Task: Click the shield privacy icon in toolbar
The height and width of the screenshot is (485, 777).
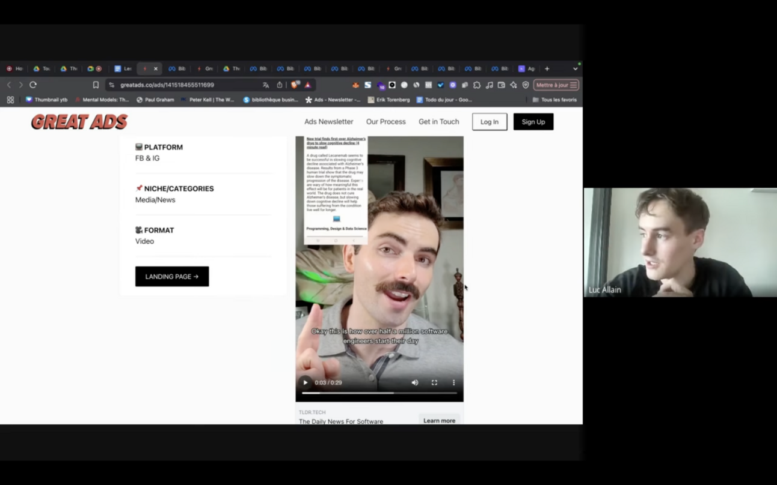Action: [525, 85]
